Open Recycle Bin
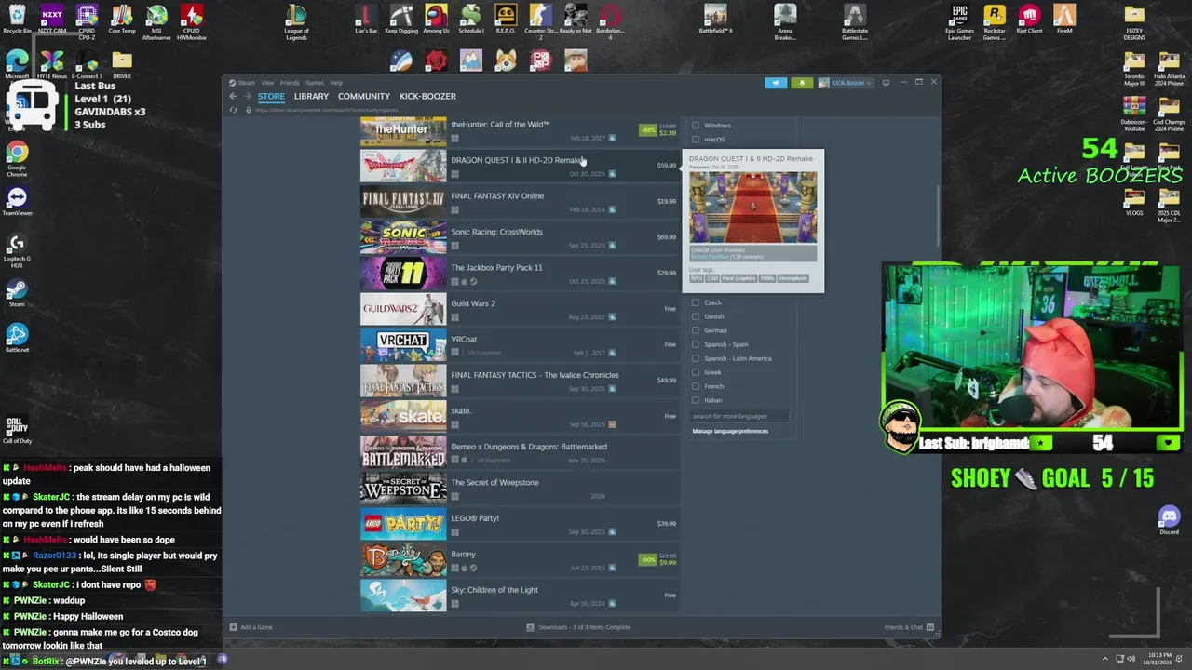The width and height of the screenshot is (1192, 670). click(17, 20)
